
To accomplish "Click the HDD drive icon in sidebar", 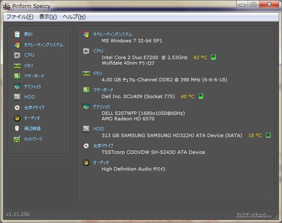I will (17, 97).
